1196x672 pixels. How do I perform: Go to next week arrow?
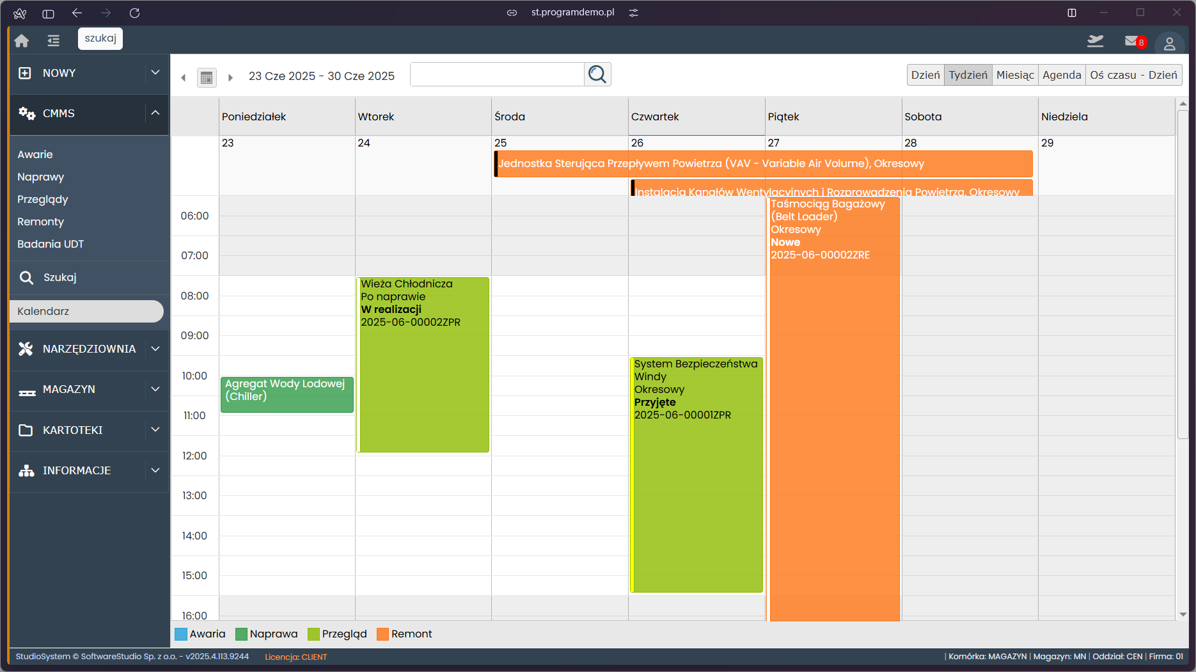point(230,77)
